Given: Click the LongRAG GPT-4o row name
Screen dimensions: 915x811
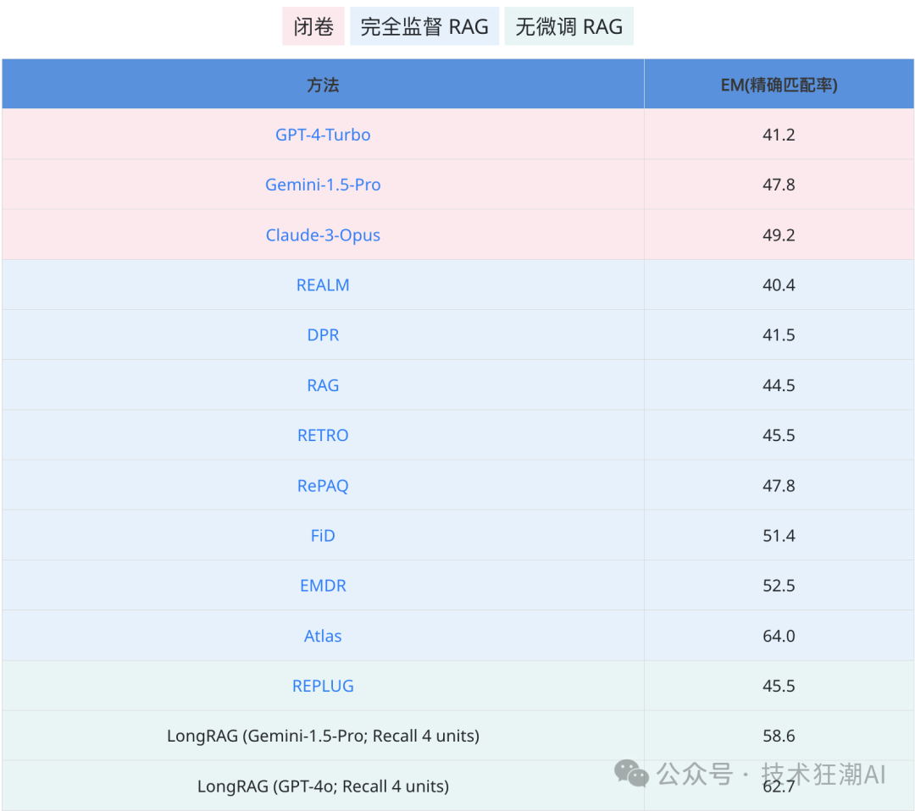Looking at the screenshot, I should (x=323, y=786).
